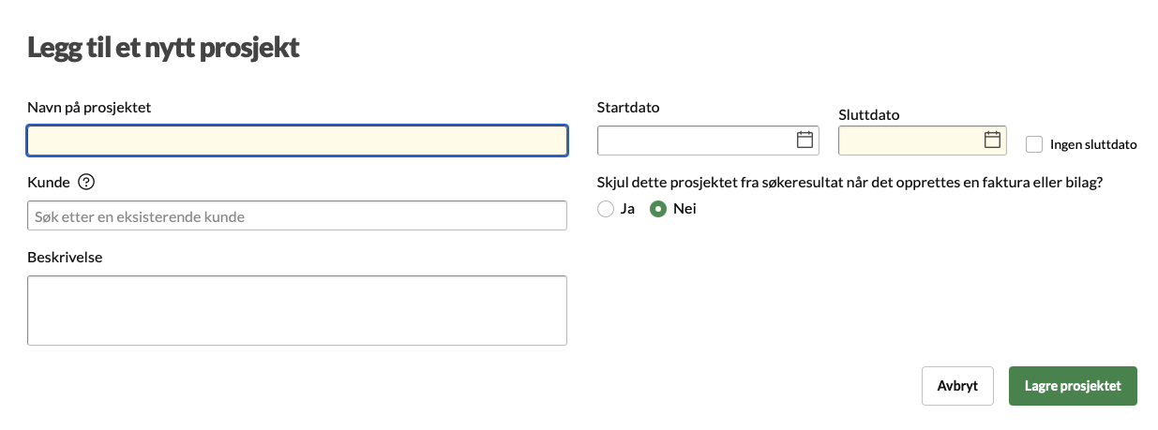Tick the Ingen sluttdato checkbox
Viewport: 1158px width, 430px height.
(1034, 144)
